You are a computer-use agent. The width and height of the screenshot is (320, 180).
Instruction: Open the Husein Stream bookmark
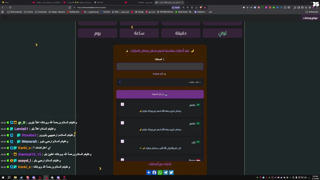[184, 12]
